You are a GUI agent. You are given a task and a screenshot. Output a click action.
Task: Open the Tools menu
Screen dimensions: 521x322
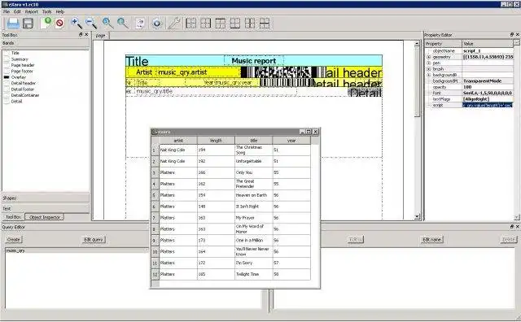tap(47, 11)
